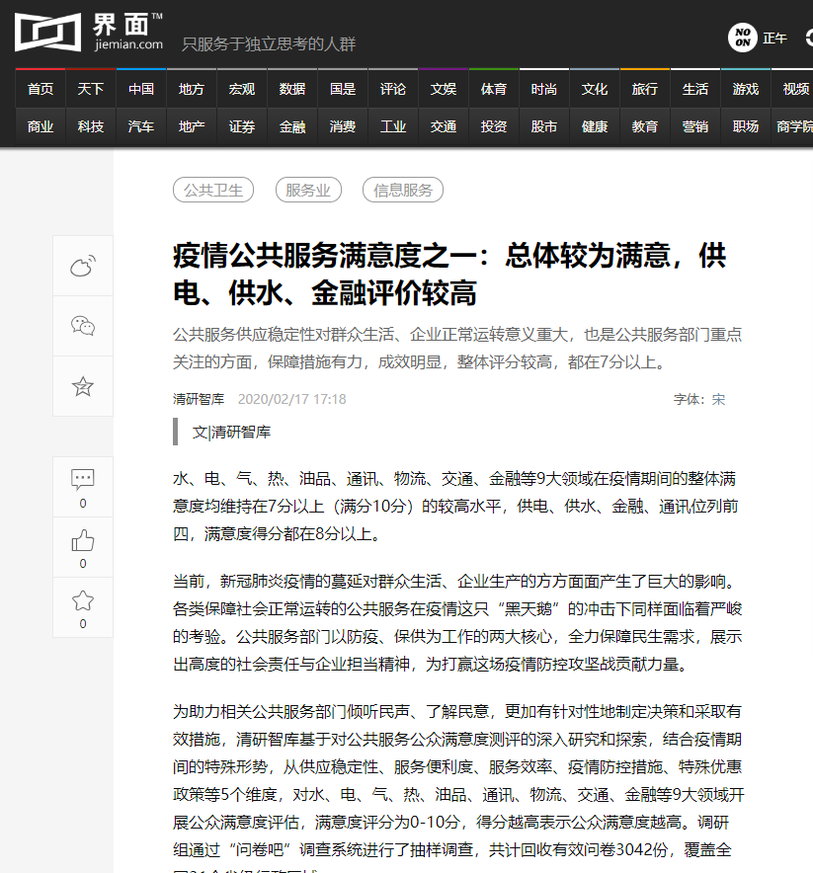813x873 pixels.
Task: Favorite the article with star icon
Action: [83, 607]
